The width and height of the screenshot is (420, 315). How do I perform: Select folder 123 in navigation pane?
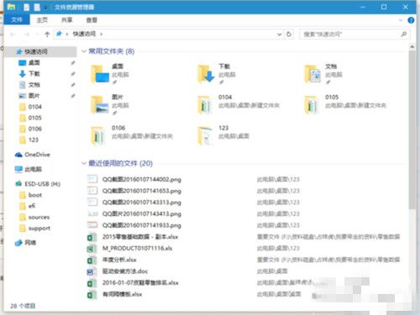tap(33, 139)
